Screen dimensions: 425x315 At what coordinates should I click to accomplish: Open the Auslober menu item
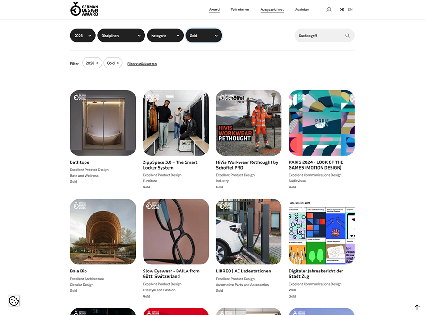point(302,9)
